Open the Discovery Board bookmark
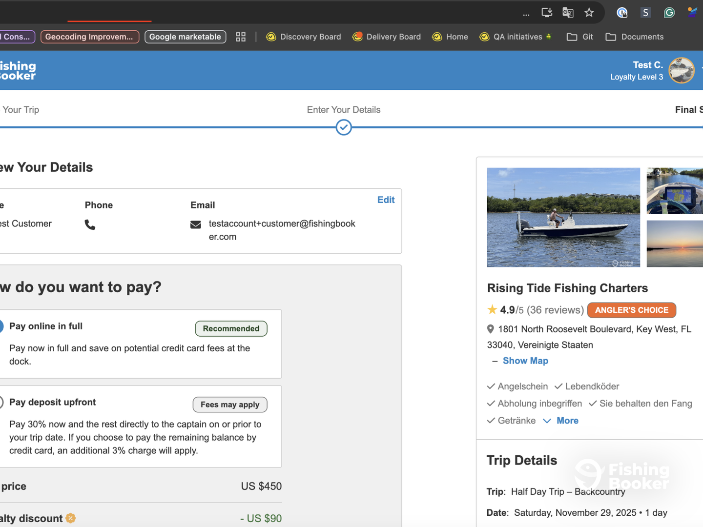 click(x=304, y=37)
